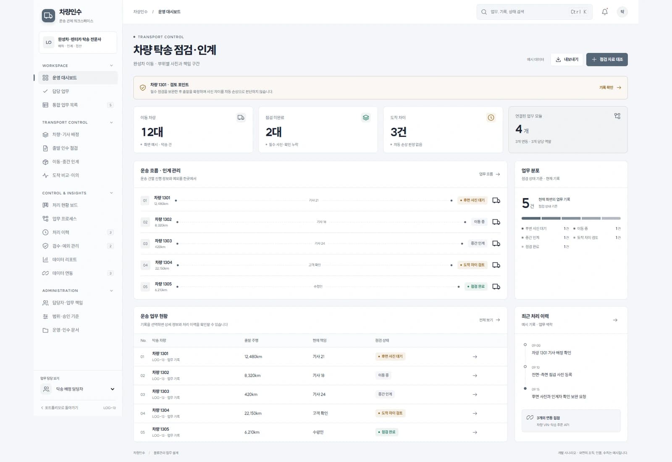Click truck icon in 차량 1305 flow row
This screenshot has height=462, width=672.
(x=496, y=286)
